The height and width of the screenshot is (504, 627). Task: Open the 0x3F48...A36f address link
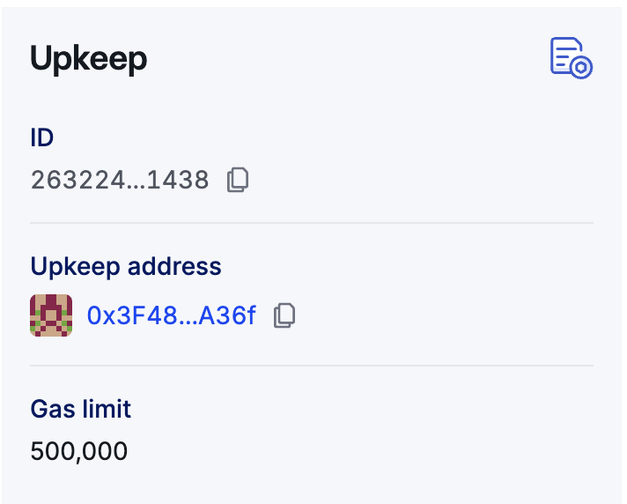[x=171, y=315]
